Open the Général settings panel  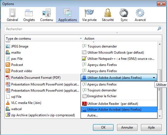click(12, 15)
